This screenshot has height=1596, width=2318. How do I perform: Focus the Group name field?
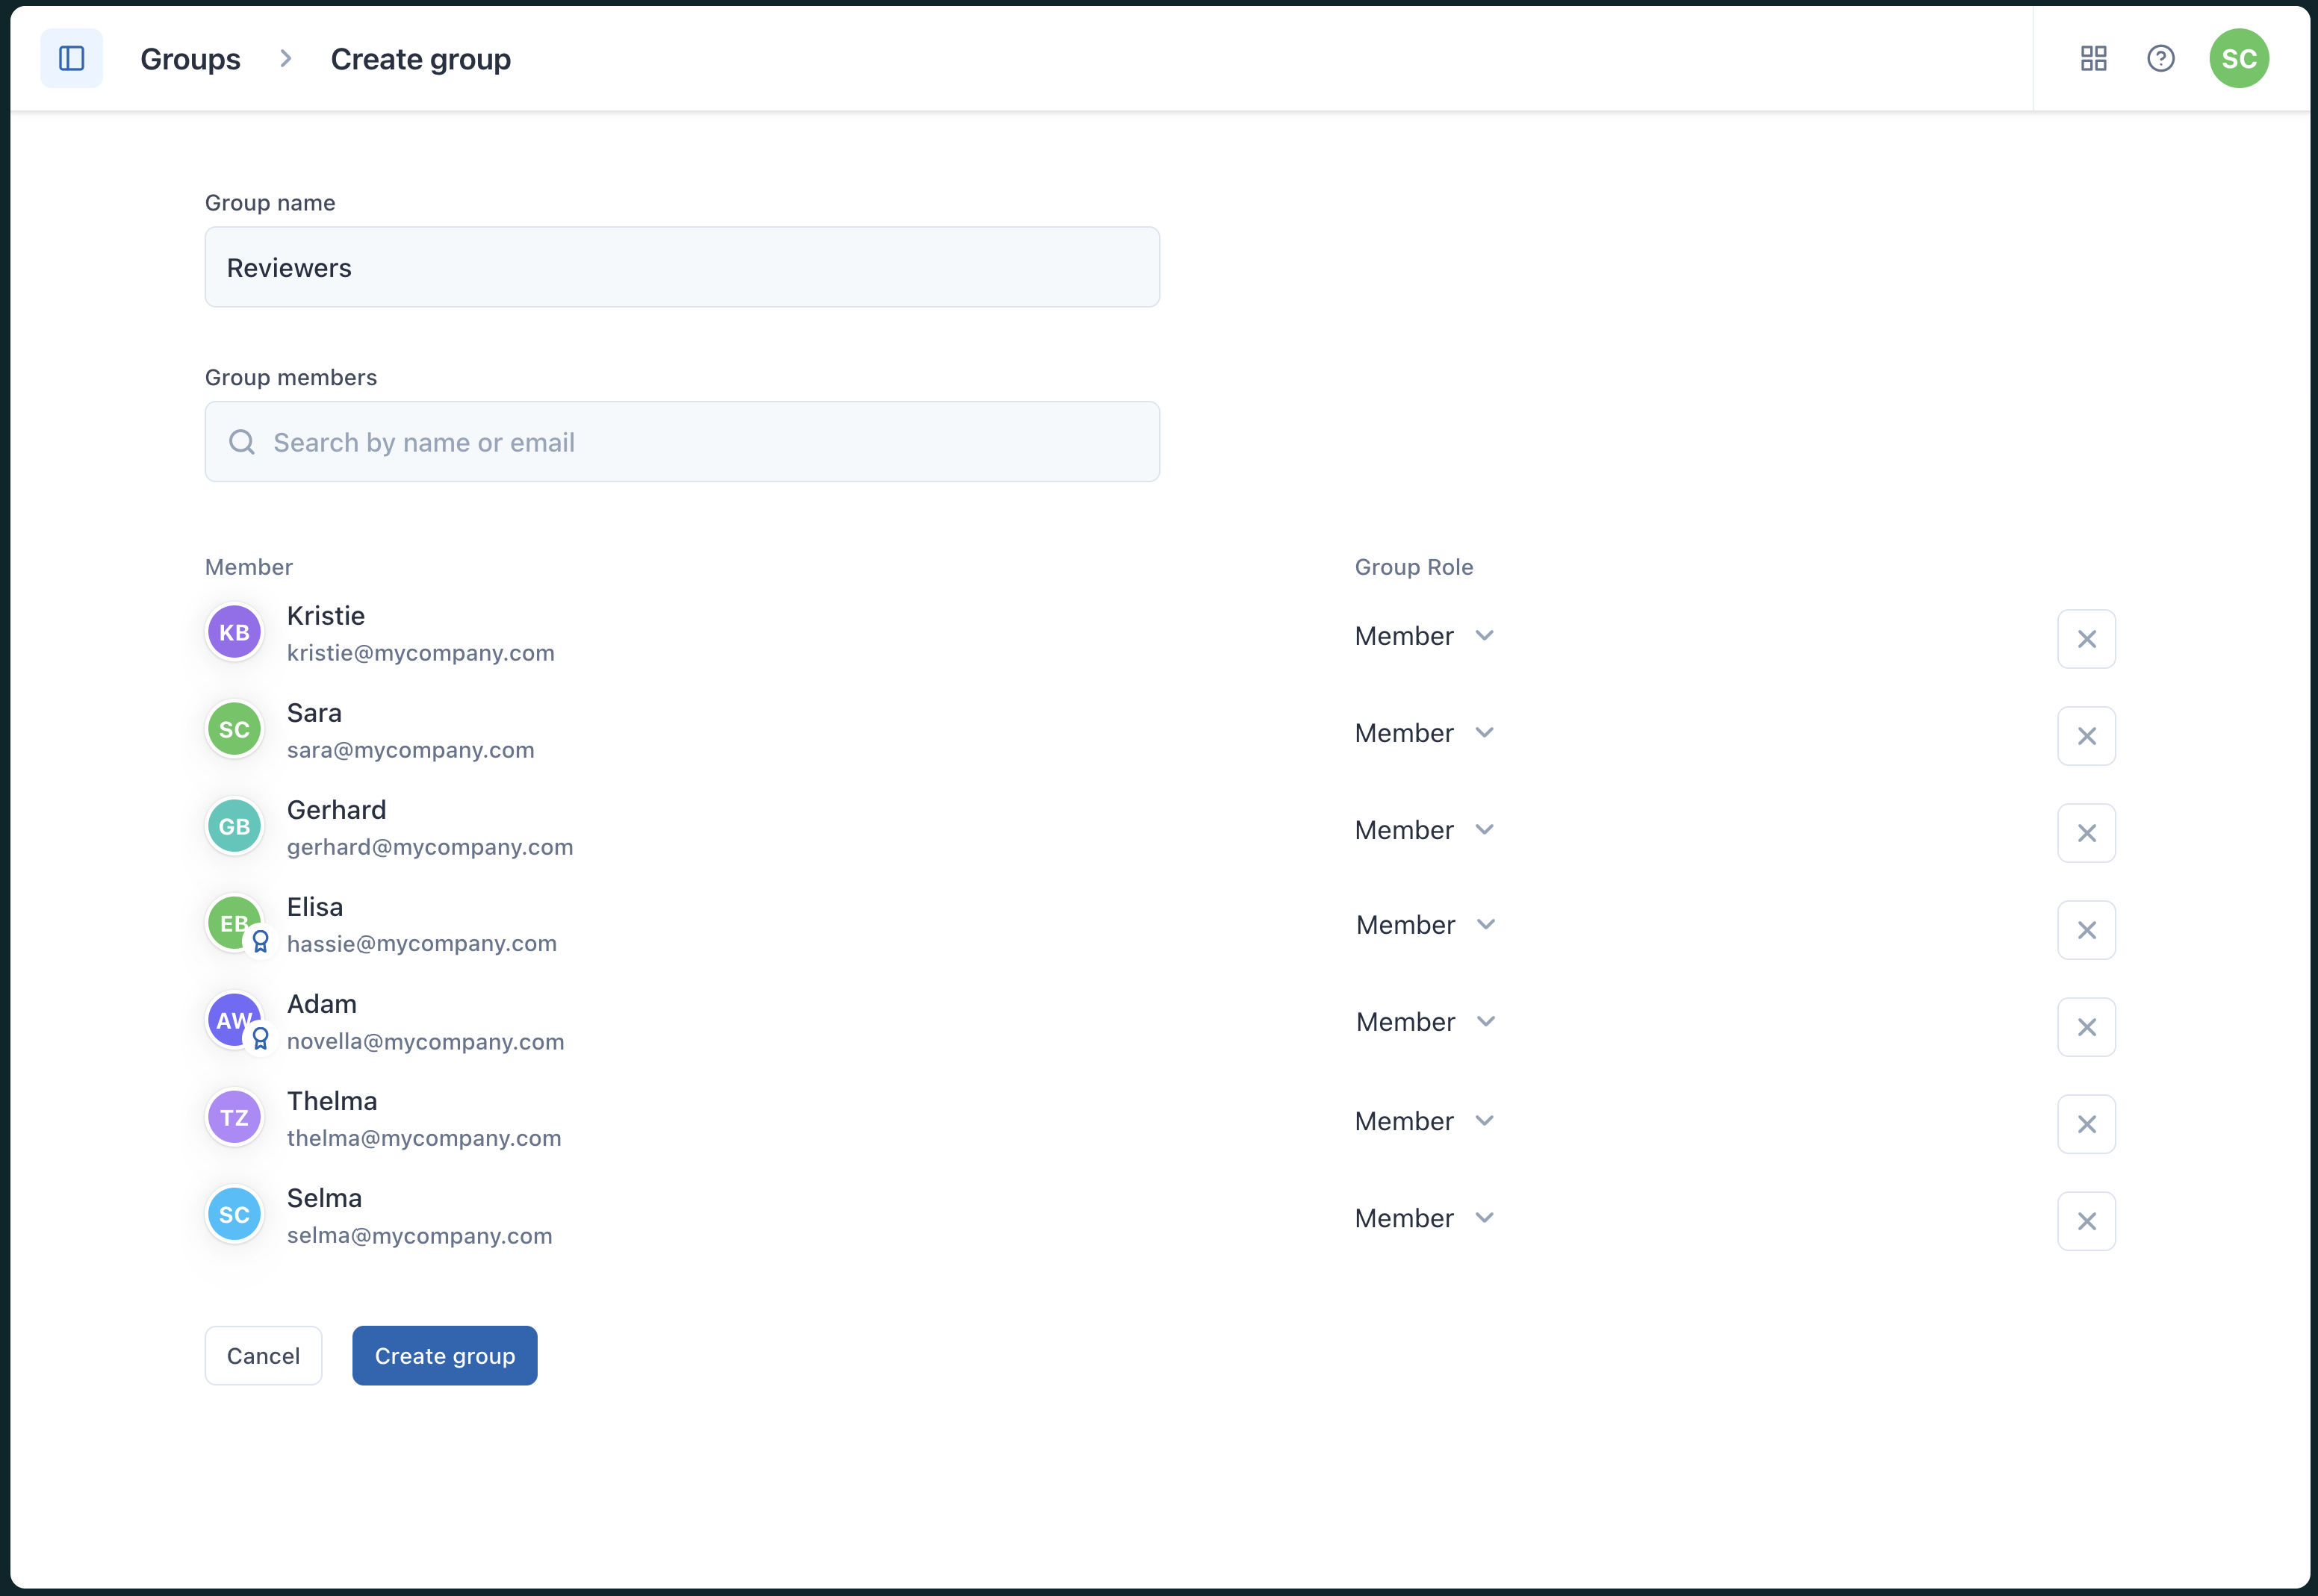pos(683,267)
